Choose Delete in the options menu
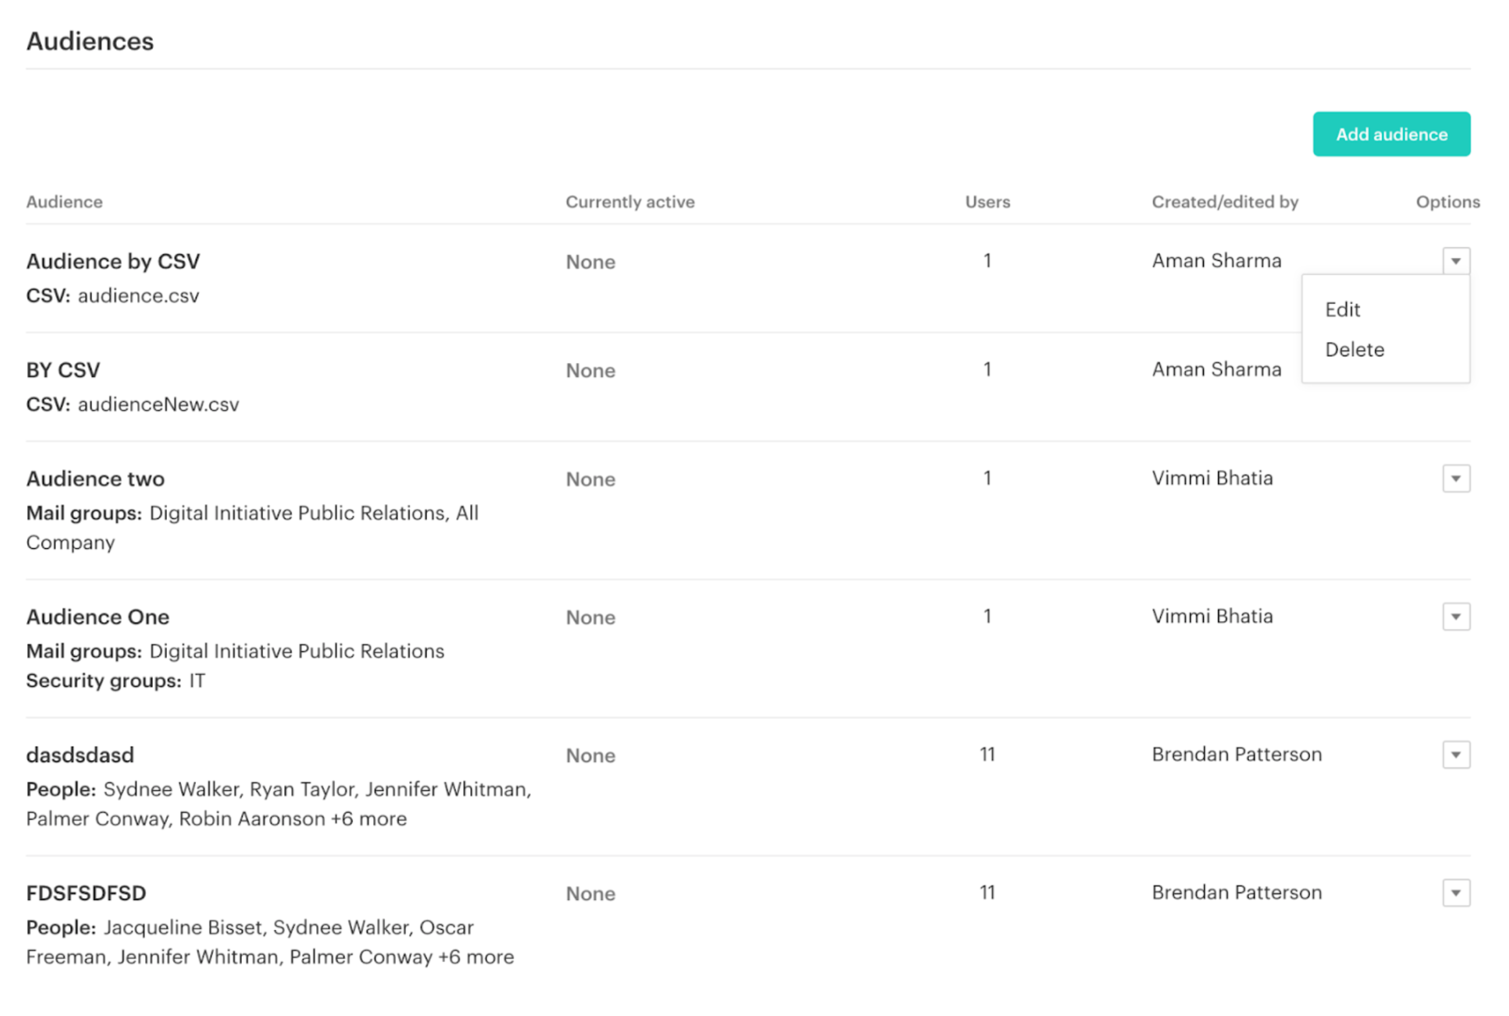Image resolution: width=1509 pixels, height=1016 pixels. pos(1353,350)
